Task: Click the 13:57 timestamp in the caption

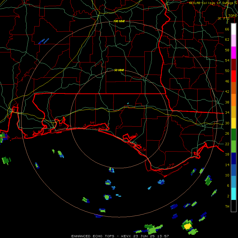Action: (x=163, y=236)
